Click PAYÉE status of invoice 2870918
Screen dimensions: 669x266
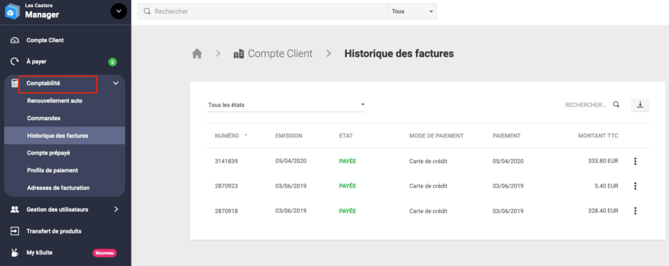[348, 211]
